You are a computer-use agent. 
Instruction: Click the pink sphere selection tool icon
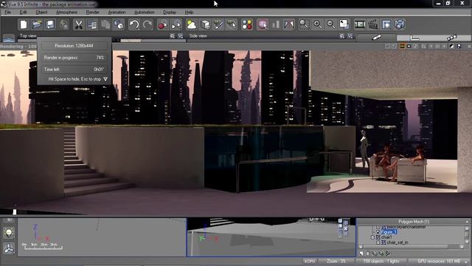pos(263,24)
